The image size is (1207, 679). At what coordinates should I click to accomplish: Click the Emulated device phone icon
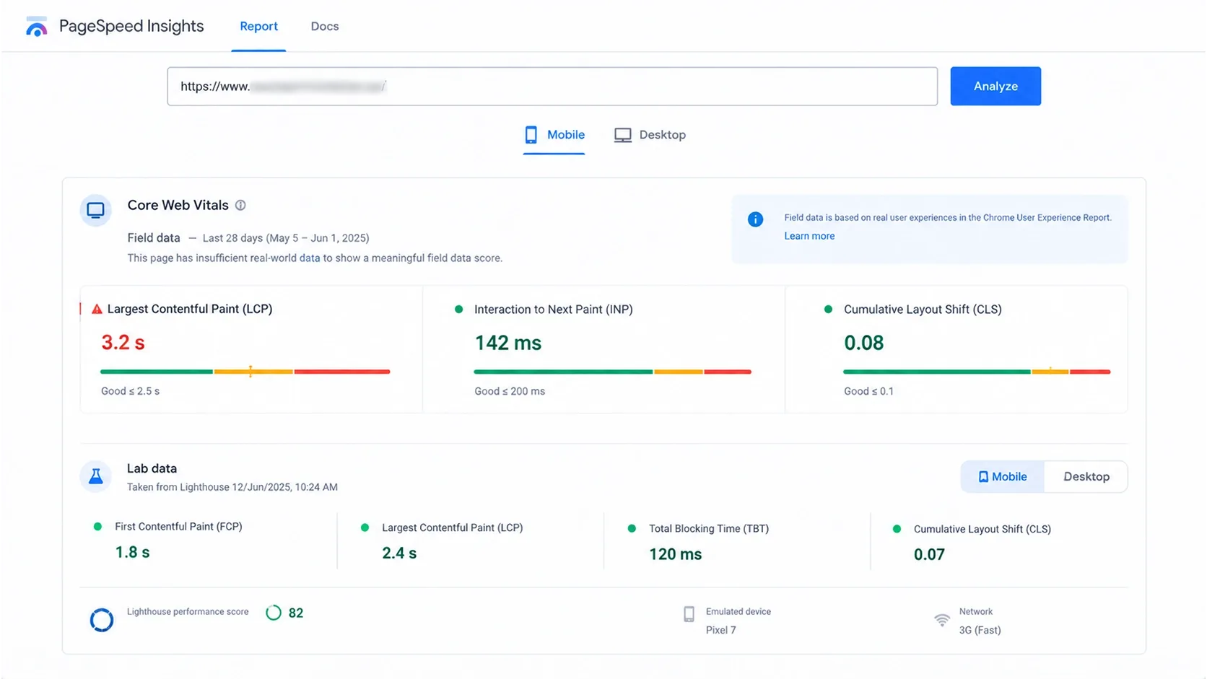tap(689, 614)
